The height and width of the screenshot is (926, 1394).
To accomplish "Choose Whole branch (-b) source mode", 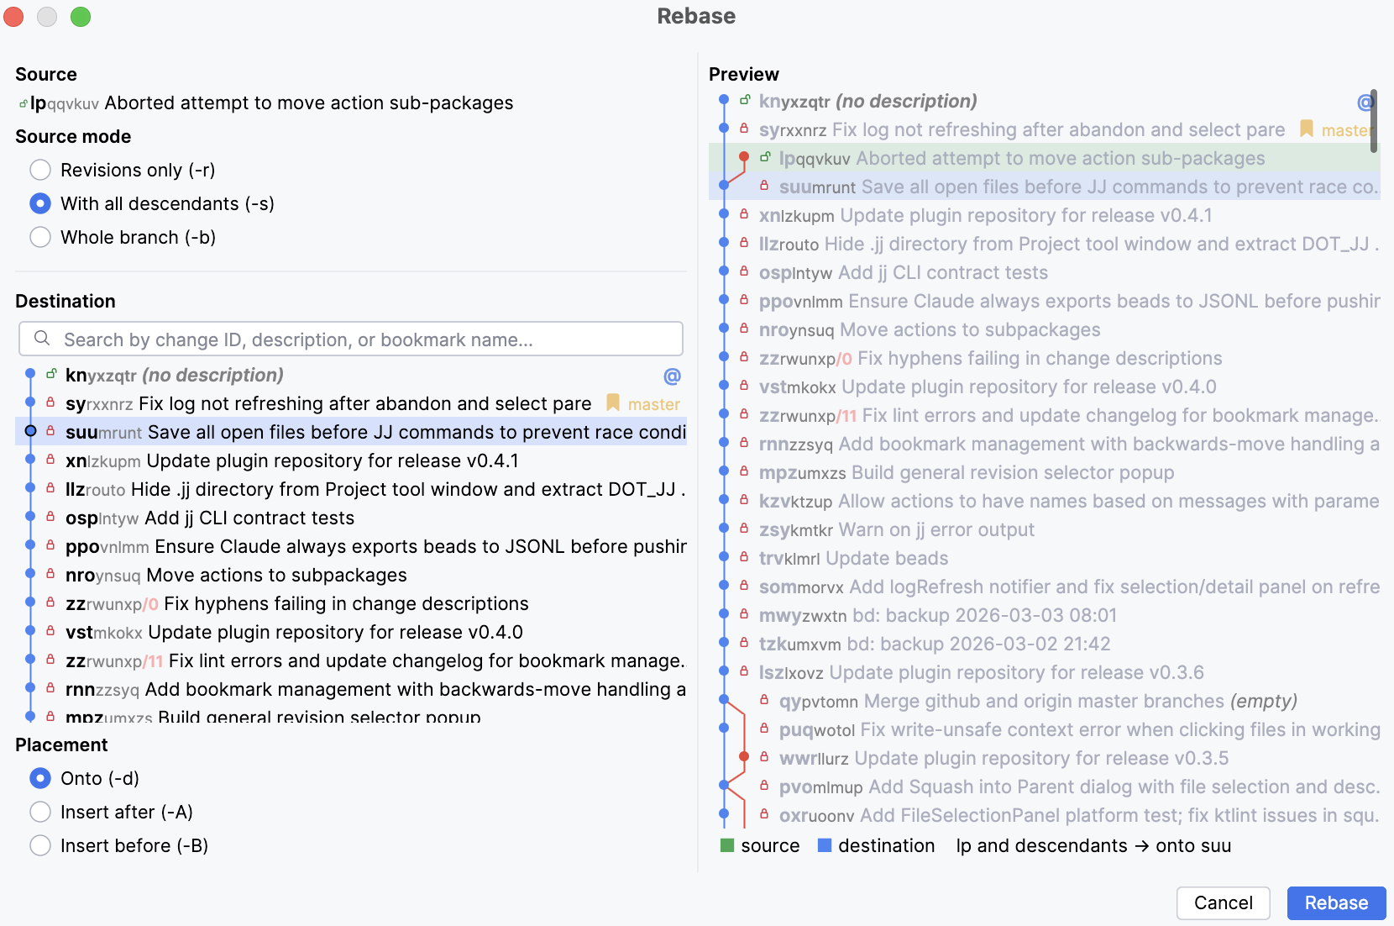I will click(x=40, y=237).
